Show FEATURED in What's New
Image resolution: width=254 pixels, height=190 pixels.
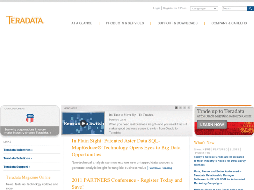(220, 150)
